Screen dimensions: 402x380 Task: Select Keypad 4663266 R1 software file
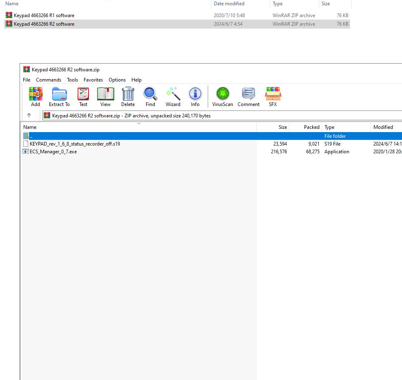(x=177, y=15)
